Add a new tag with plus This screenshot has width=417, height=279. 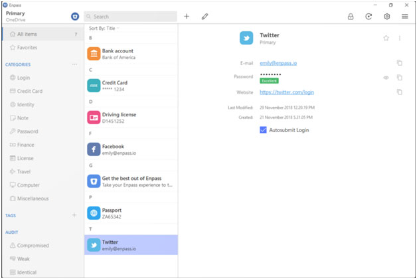[74, 215]
